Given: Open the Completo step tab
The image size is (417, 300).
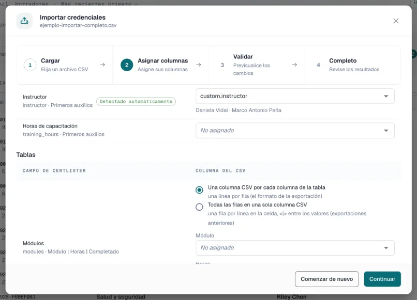Looking at the screenshot, I should coord(353,65).
